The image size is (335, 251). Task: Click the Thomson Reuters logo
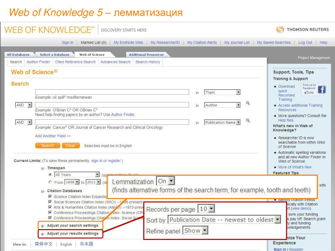pos(302,29)
